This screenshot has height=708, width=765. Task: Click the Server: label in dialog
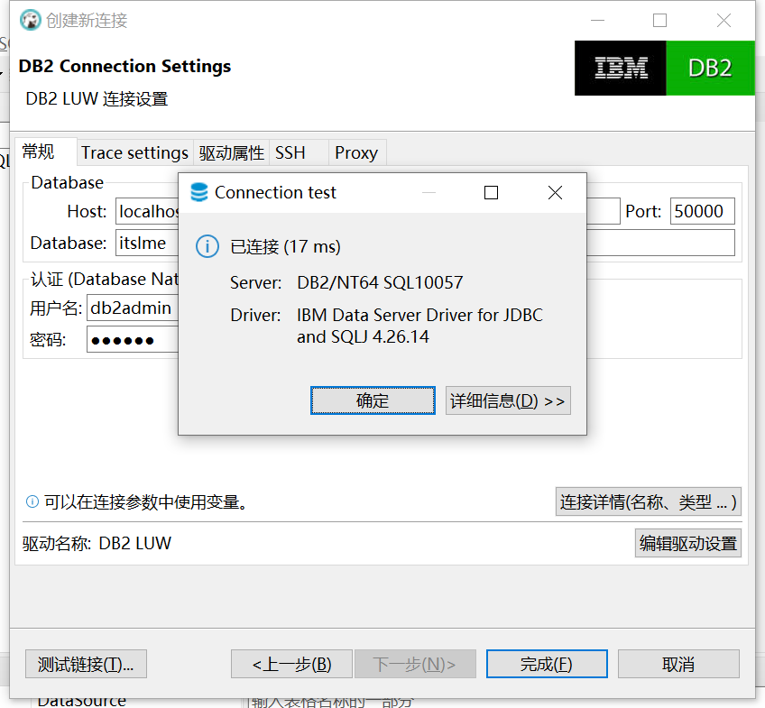point(255,282)
